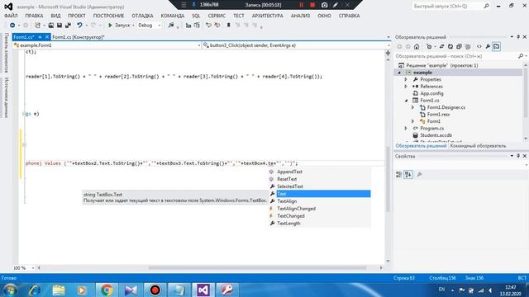Close the Form1.cs editor tab

47,37
